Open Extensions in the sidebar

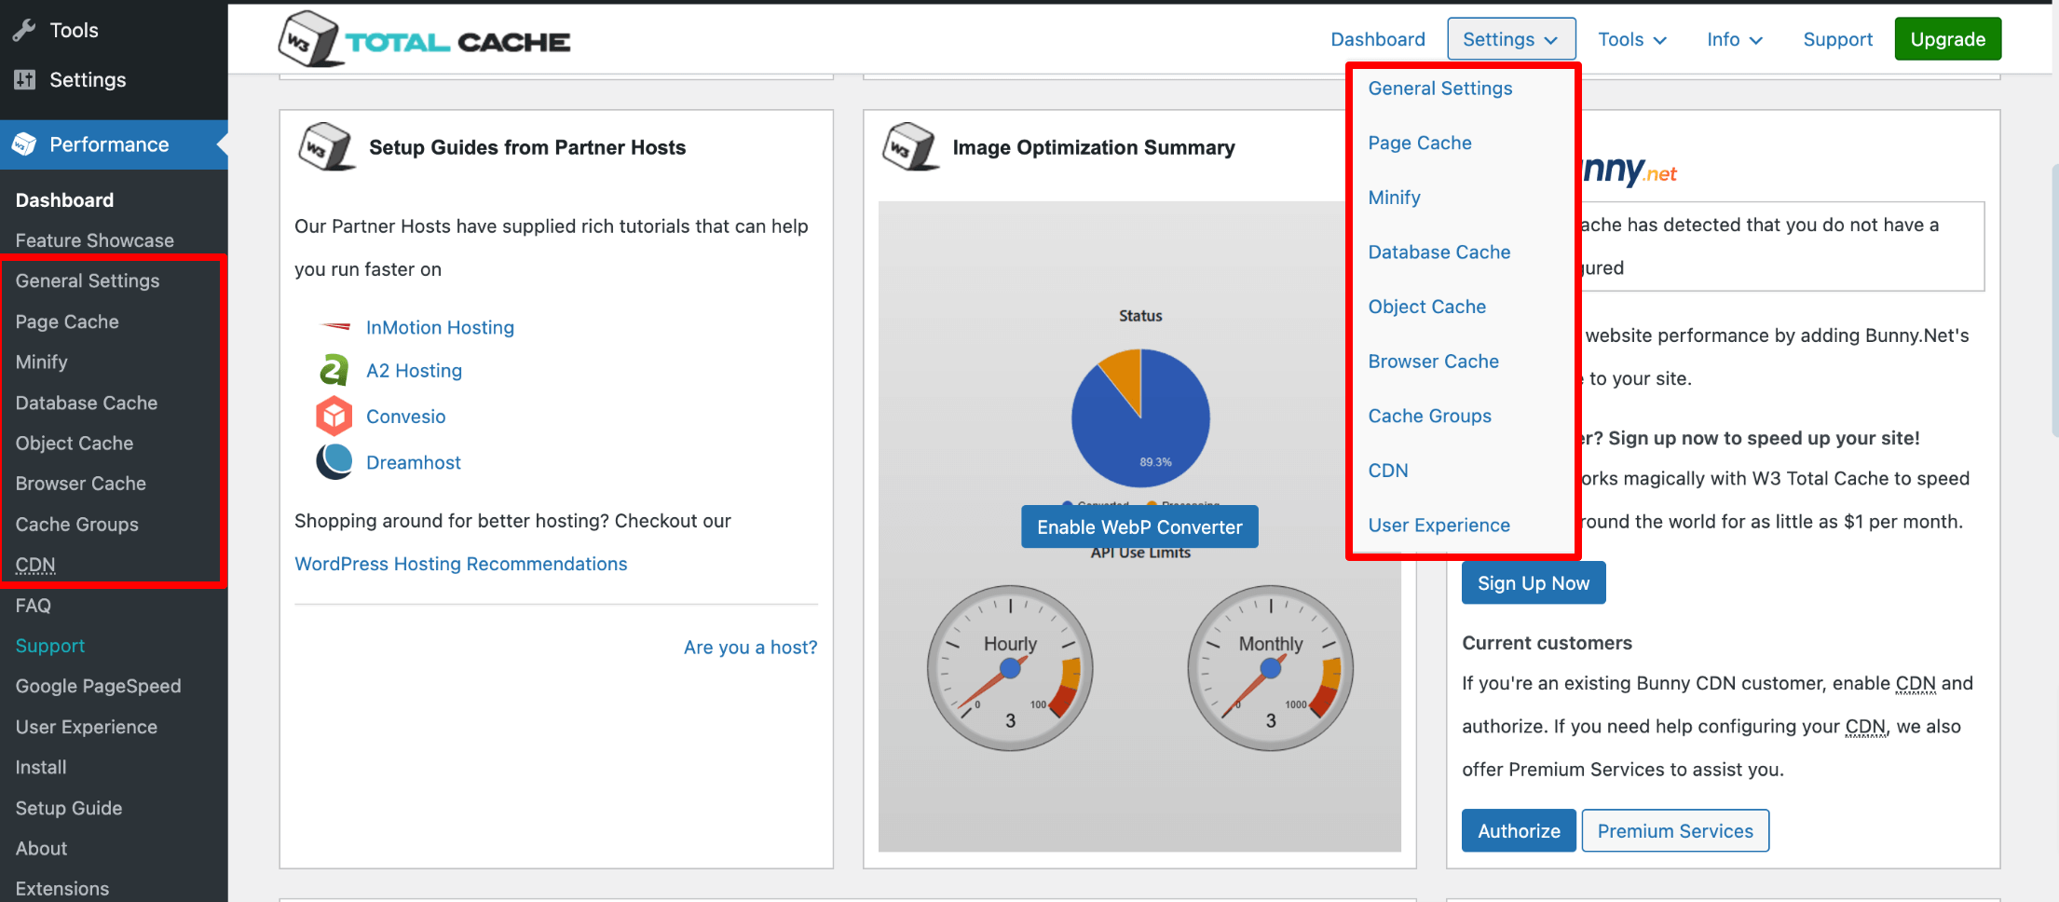click(x=62, y=889)
